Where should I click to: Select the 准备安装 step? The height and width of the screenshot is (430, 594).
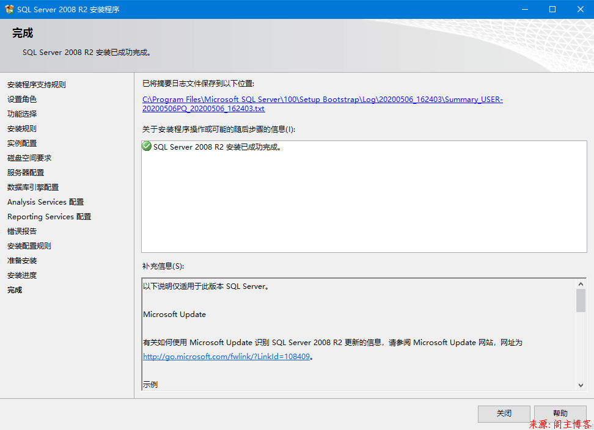click(21, 261)
